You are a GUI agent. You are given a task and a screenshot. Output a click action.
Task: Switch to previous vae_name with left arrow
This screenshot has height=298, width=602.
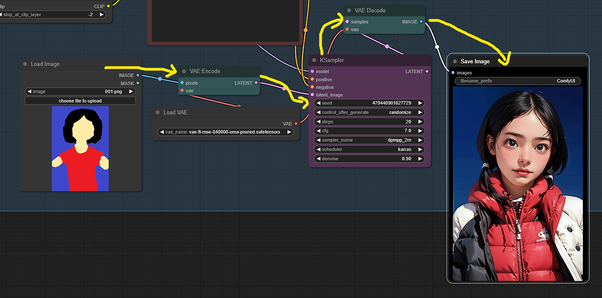[x=162, y=132]
